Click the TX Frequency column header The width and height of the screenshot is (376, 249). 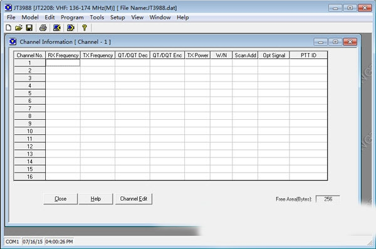pos(98,55)
